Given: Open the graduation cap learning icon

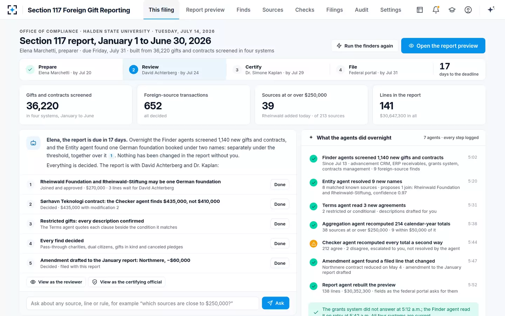Looking at the screenshot, I should click(452, 10).
